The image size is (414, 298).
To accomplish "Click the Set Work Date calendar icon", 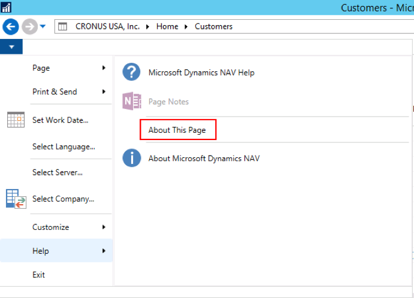I will (16, 120).
